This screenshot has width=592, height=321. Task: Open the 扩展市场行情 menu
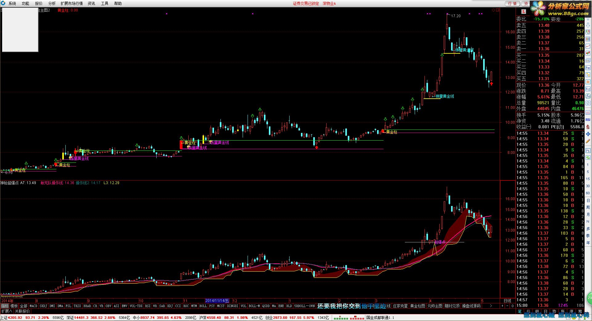pos(72,3)
